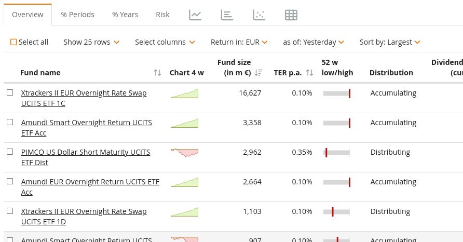This screenshot has width=463, height=242.
Task: Click the fund size value 16,627
Action: point(250,93)
